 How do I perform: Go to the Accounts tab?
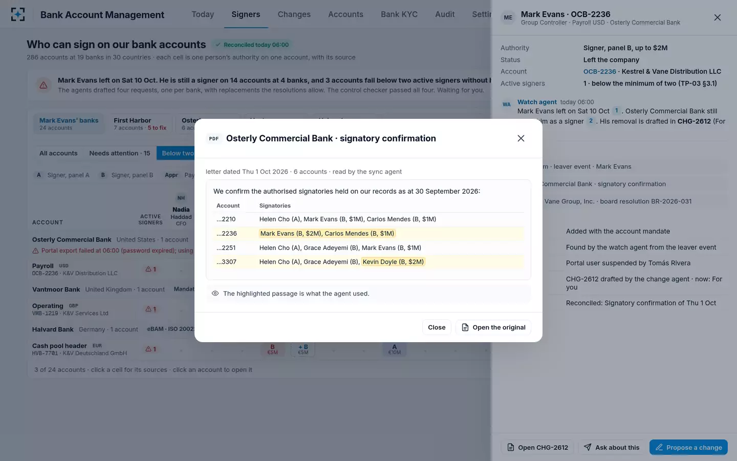point(345,14)
